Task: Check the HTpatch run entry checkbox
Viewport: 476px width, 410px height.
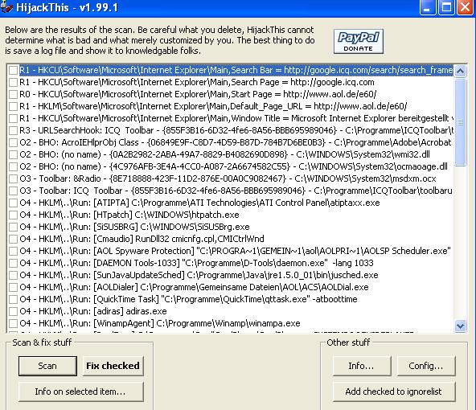Action: 13,215
